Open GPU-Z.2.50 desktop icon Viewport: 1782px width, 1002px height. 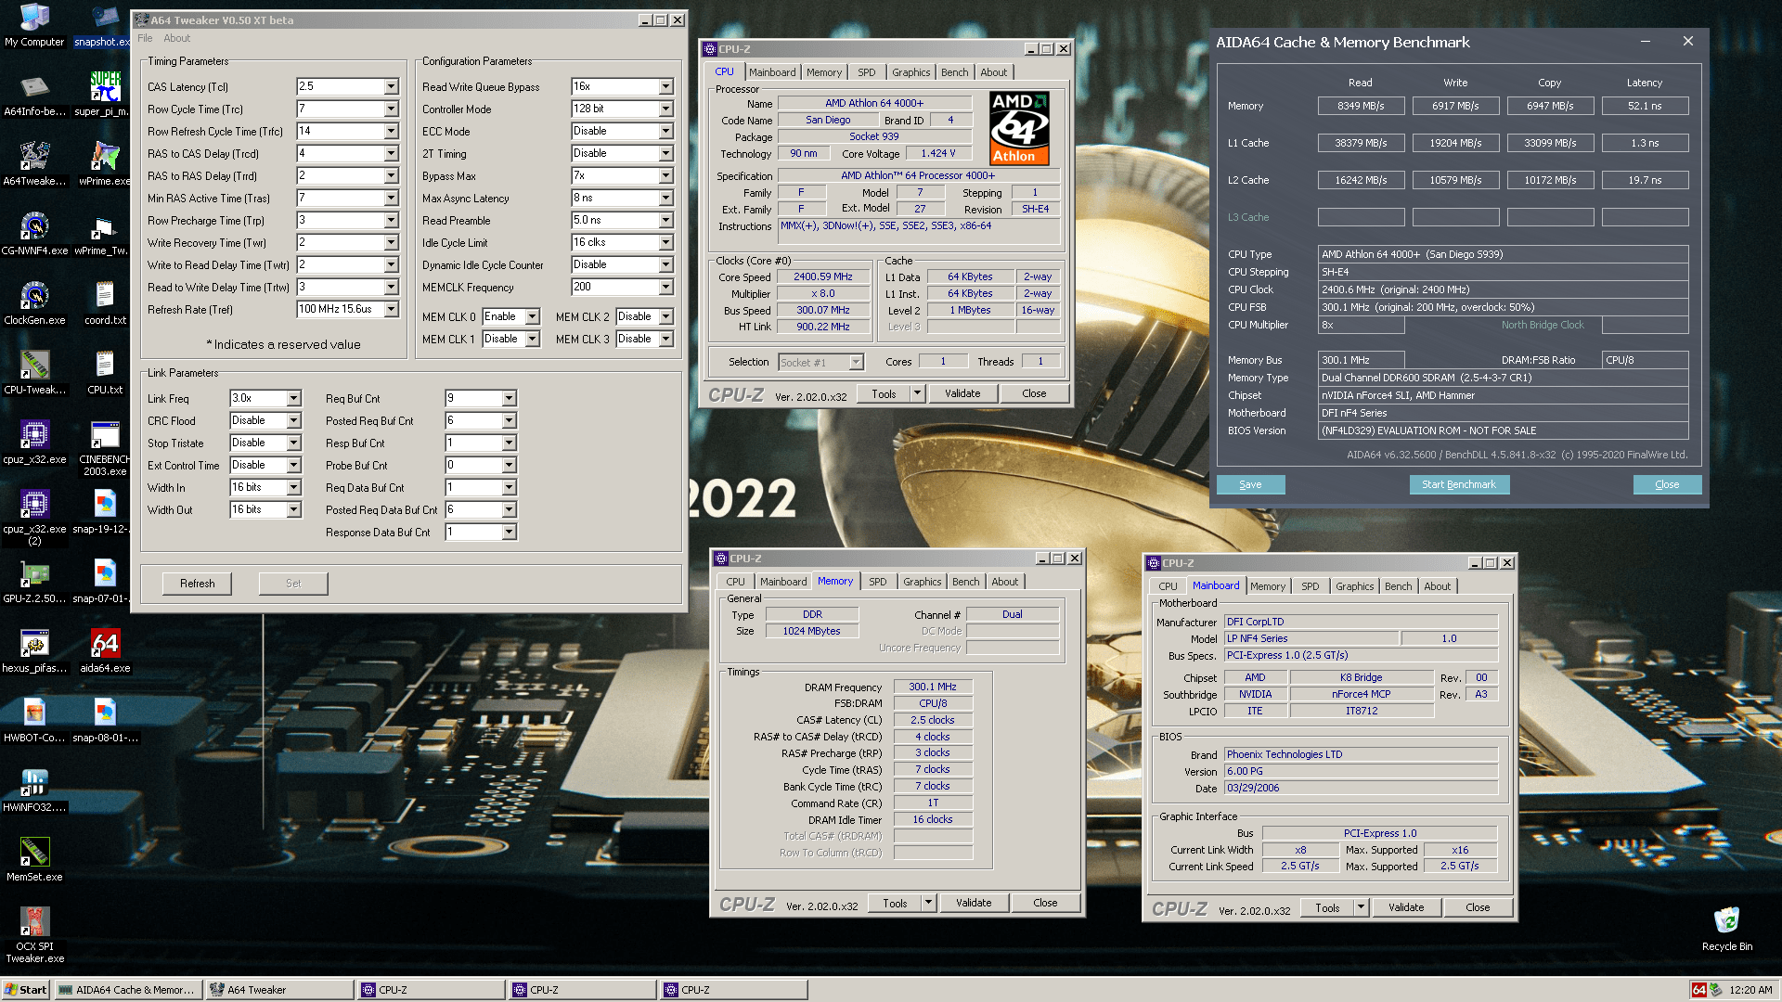click(34, 582)
